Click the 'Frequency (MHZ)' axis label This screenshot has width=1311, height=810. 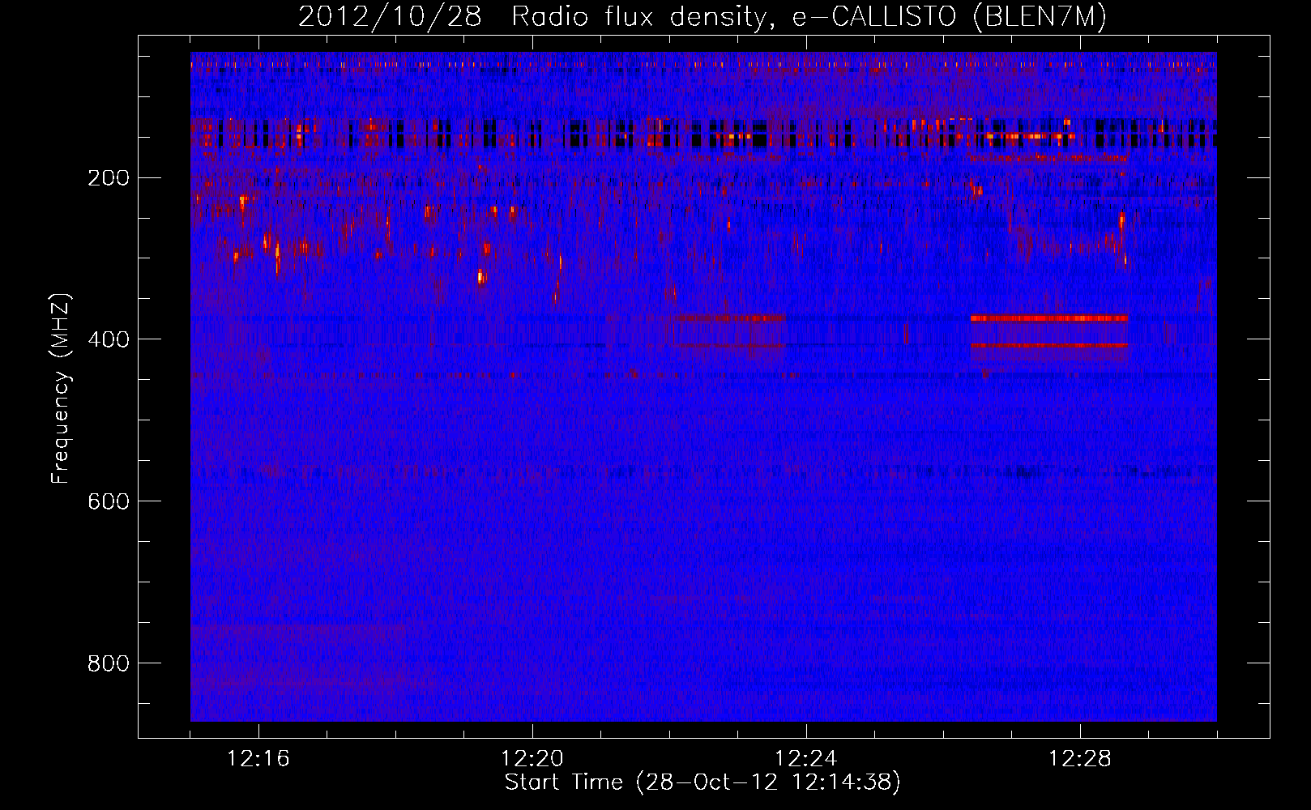tap(61, 389)
